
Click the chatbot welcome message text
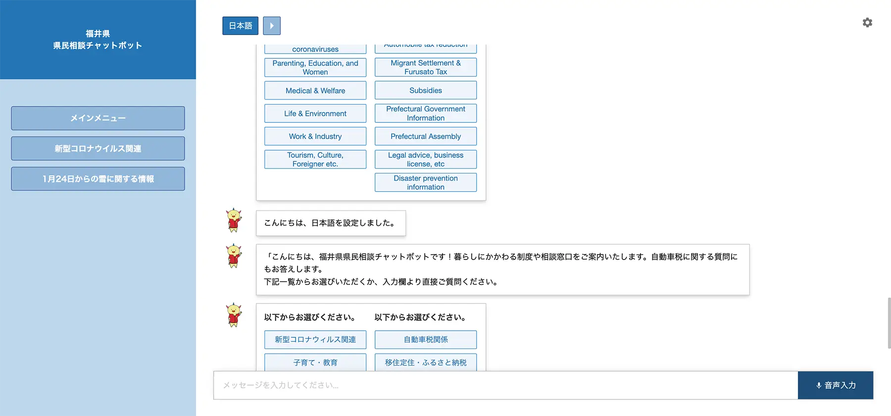[502, 269]
